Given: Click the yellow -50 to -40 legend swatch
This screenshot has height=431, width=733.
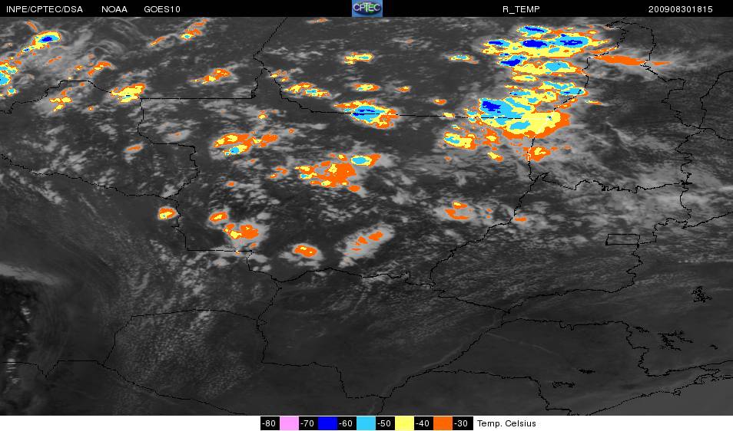Looking at the screenshot, I should [404, 423].
